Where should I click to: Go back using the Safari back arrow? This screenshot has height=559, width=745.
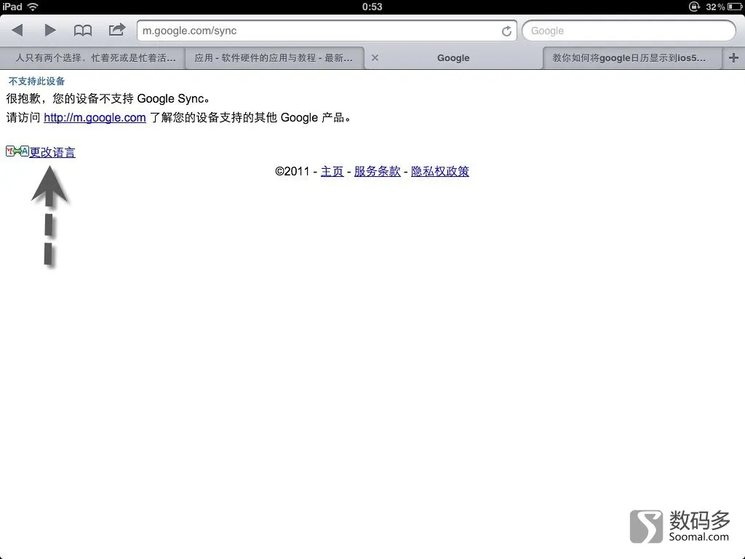point(17,31)
